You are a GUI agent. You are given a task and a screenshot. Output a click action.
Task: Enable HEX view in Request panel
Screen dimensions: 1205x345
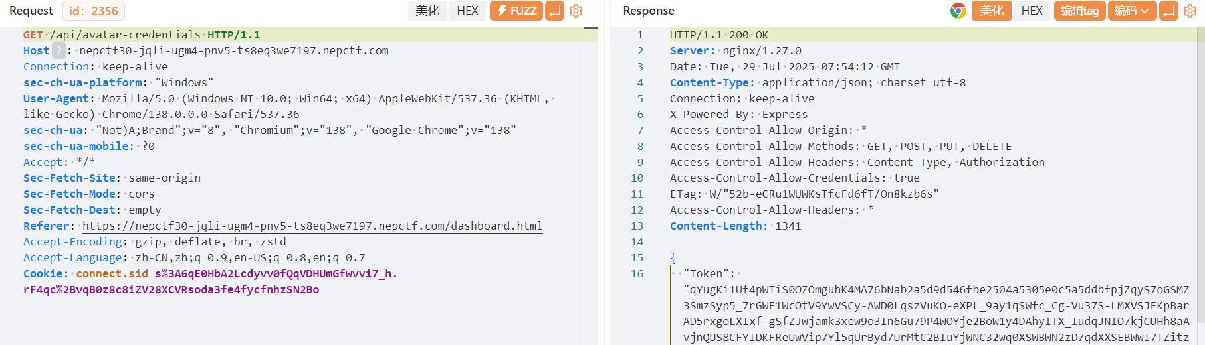pos(467,11)
